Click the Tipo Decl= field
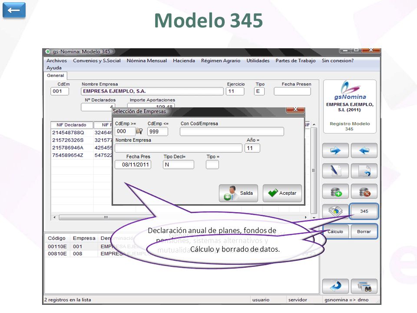This screenshot has width=417, height=313. [x=179, y=164]
